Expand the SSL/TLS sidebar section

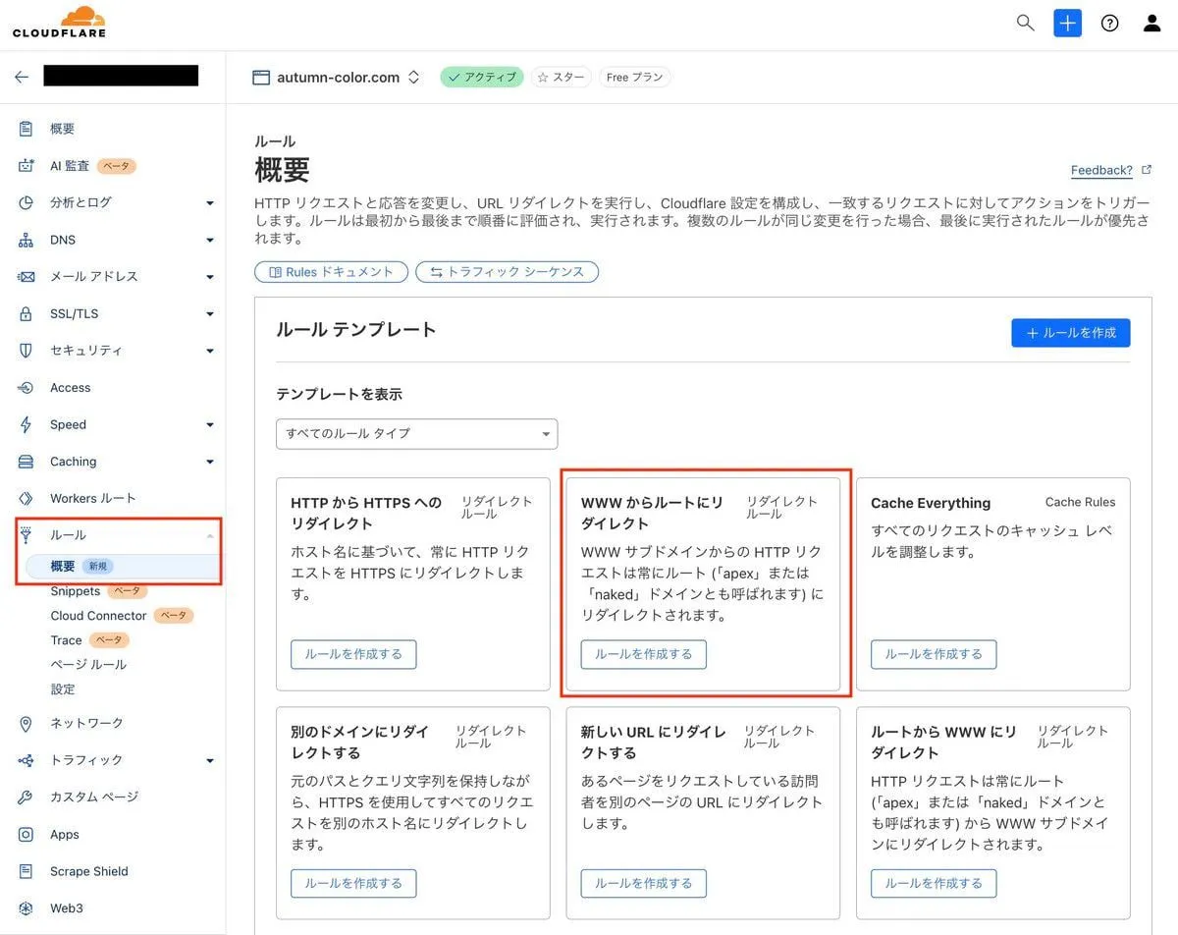coord(209,314)
